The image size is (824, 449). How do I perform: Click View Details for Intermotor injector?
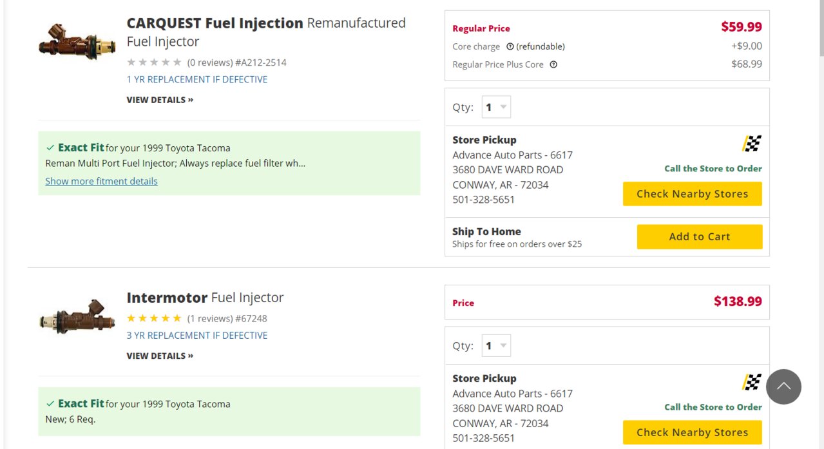coord(160,356)
